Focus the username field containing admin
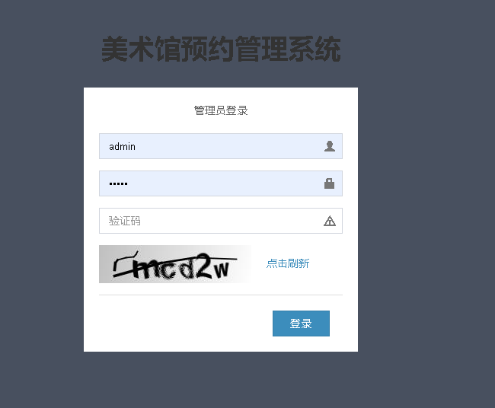The width and height of the screenshot is (495, 408). tap(221, 146)
